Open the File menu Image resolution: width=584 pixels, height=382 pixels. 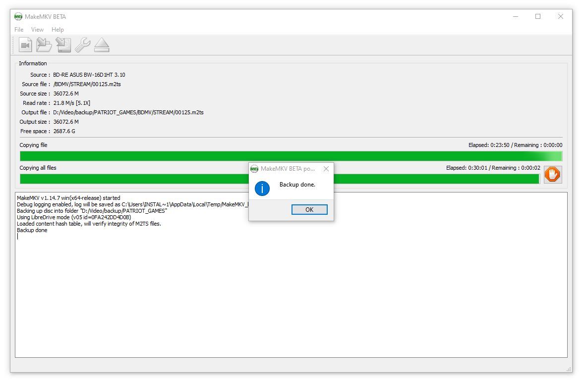click(x=19, y=29)
